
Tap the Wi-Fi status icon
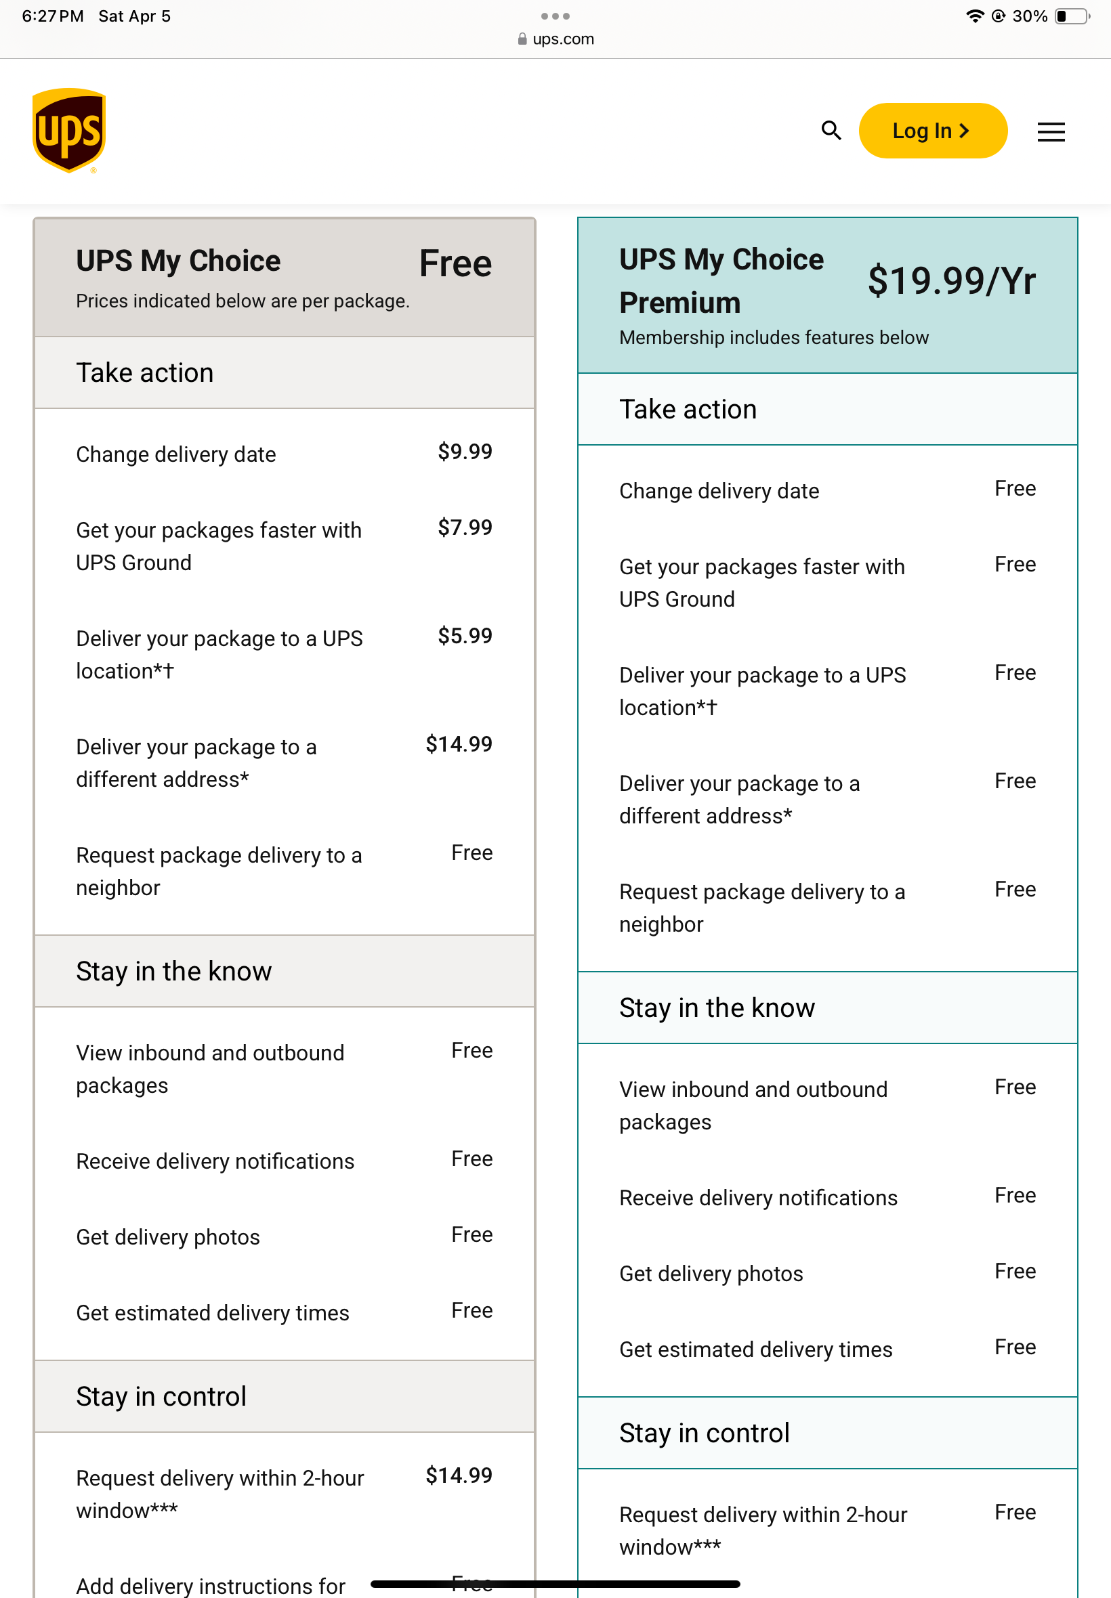[x=975, y=16]
